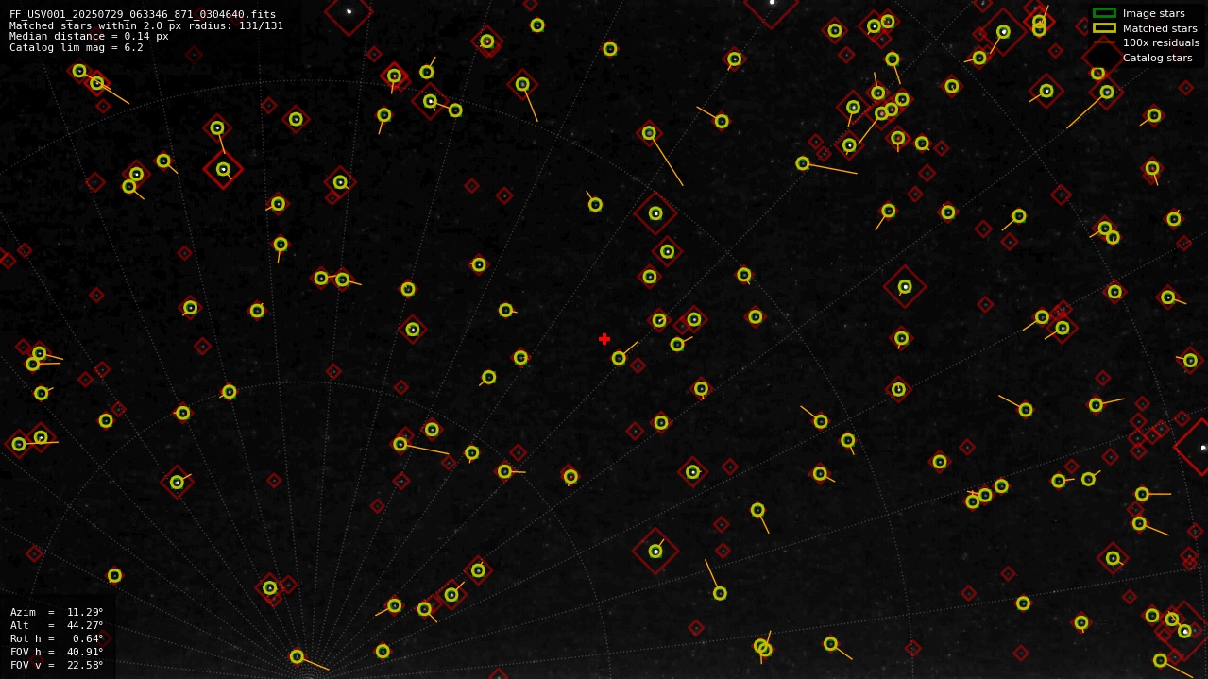Click the red cross image center marker
Screen dimensions: 1208x679
604,339
